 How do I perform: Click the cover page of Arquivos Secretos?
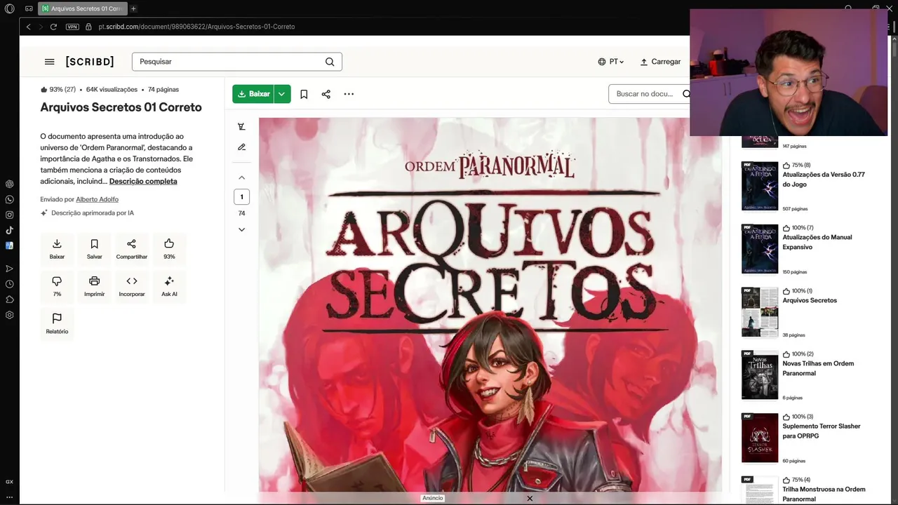490,305
